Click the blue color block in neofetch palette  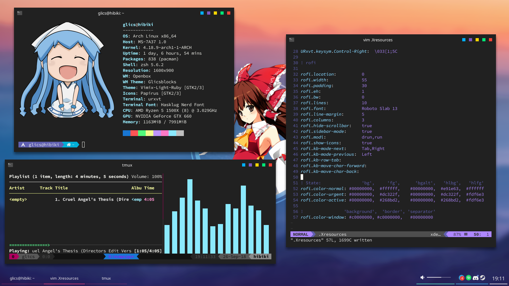[127, 133]
